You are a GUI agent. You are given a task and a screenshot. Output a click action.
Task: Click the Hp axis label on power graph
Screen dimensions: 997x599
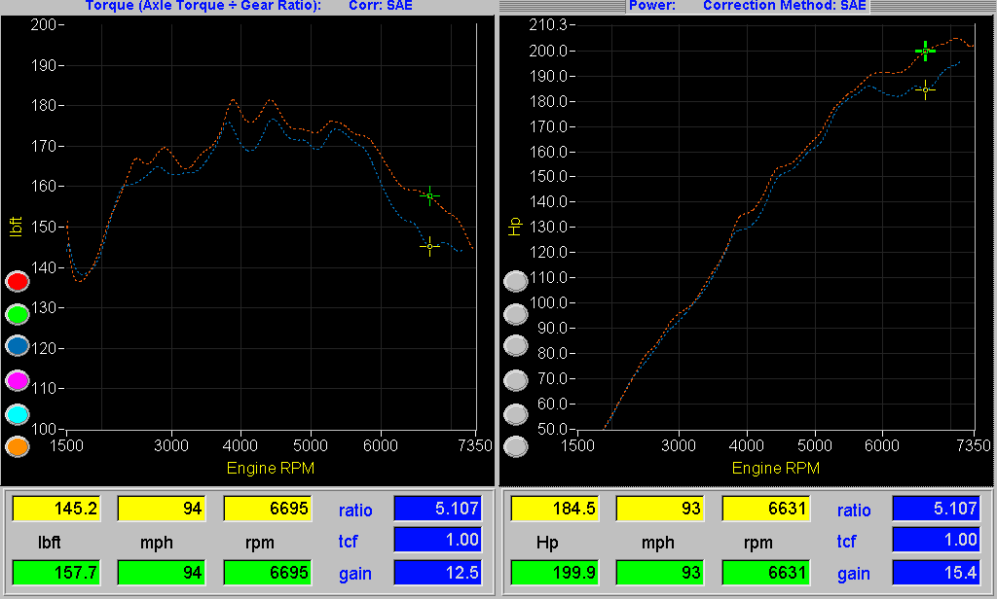515,227
